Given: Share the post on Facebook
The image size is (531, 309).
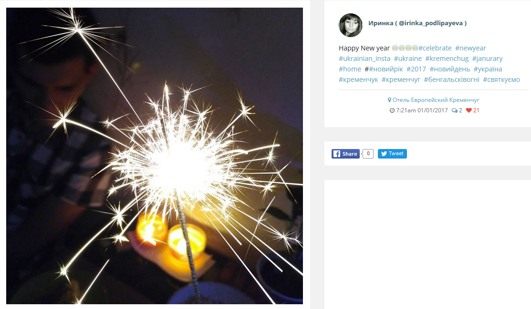Looking at the screenshot, I should (345, 154).
